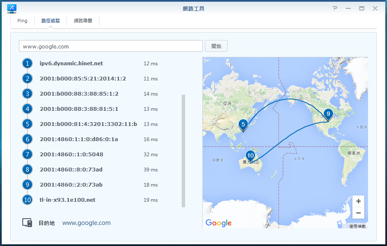
Task: Select 2001:b000:88:3:88:81:5:1 hop address
Action: [79, 109]
